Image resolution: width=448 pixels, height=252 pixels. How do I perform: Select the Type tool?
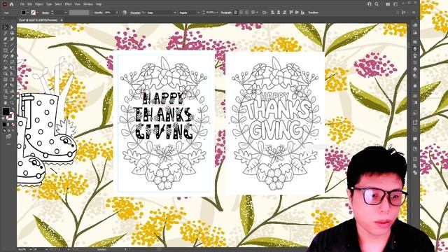[x=5, y=45]
